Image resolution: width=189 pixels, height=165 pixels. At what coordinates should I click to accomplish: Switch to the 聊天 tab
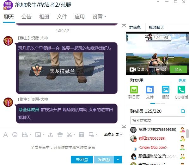pos(9,17)
